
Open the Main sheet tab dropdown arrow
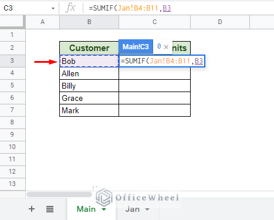coord(104,209)
